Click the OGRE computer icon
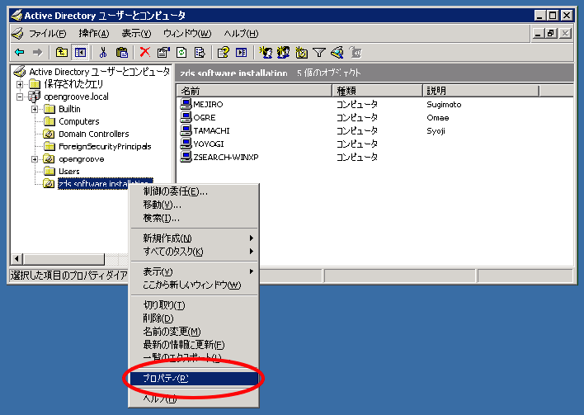 [x=186, y=117]
